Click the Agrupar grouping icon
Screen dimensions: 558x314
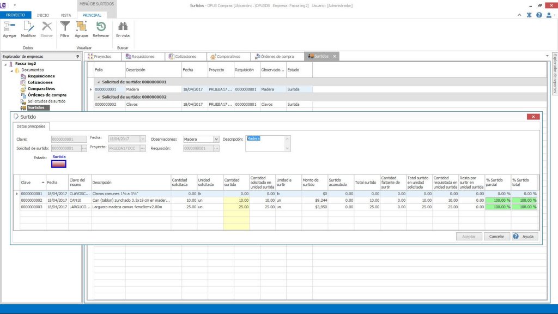pyautogui.click(x=81, y=27)
